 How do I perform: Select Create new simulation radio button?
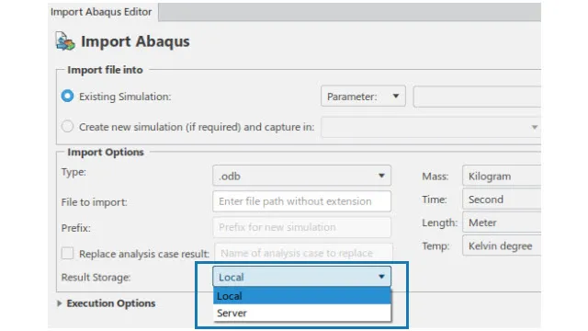67,127
